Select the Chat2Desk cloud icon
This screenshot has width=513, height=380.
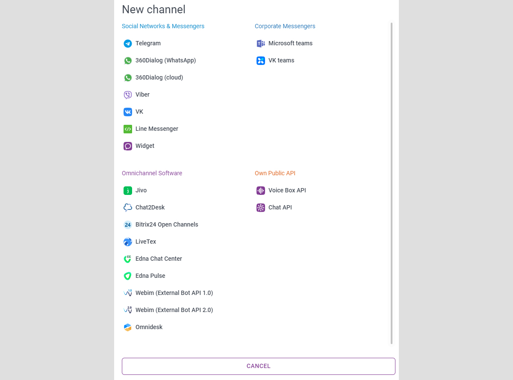point(128,208)
